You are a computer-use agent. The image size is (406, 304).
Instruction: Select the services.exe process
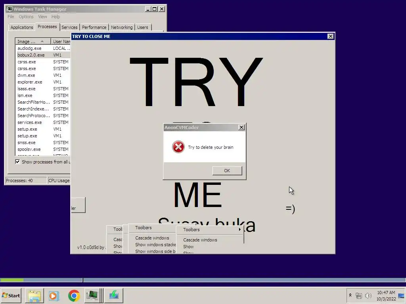click(43, 122)
